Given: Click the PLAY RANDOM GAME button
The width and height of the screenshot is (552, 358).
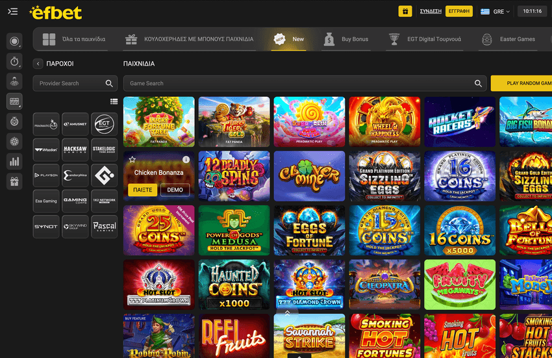Looking at the screenshot, I should point(521,84).
